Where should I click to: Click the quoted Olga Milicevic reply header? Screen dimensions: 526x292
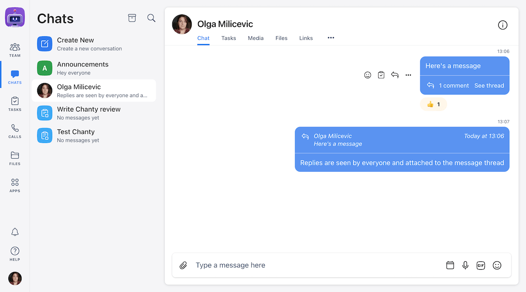pyautogui.click(x=402, y=140)
